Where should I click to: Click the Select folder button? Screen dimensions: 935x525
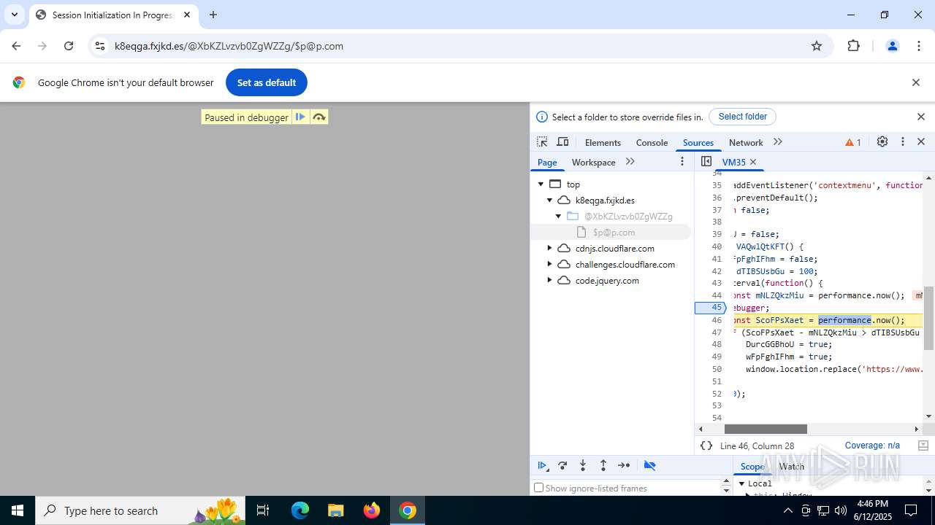[742, 117]
